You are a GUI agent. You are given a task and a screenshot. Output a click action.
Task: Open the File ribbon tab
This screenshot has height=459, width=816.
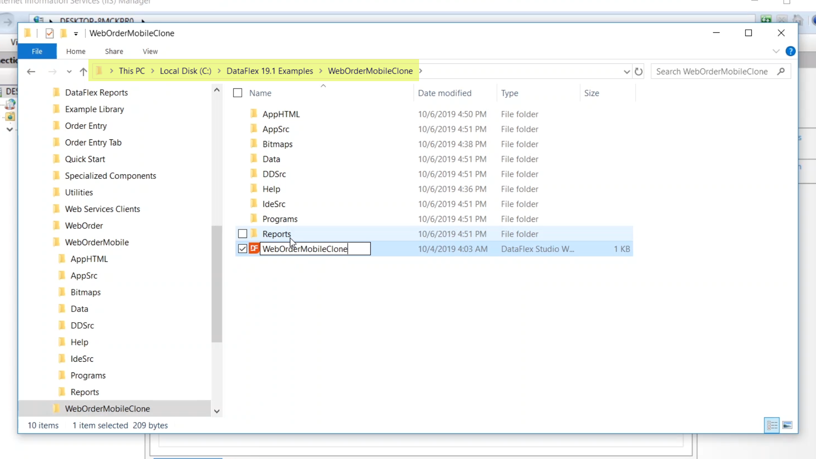tap(37, 51)
